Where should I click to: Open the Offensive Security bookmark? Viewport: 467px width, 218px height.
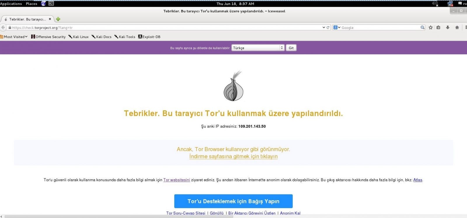click(x=48, y=37)
